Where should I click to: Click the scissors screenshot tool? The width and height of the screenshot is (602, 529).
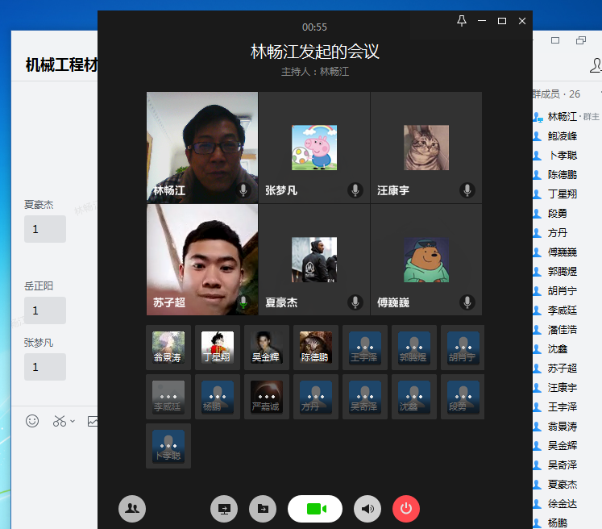pos(59,421)
